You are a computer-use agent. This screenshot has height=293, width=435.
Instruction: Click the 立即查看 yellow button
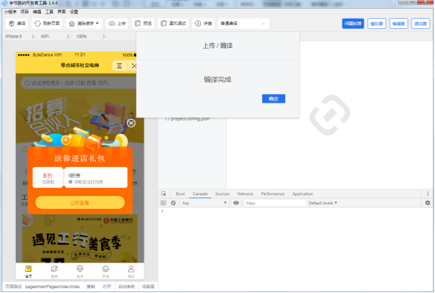click(x=80, y=203)
